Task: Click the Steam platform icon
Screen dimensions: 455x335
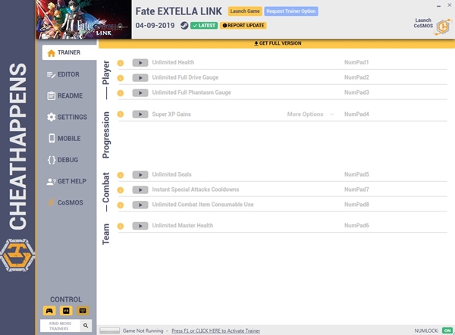Action: click(184, 25)
